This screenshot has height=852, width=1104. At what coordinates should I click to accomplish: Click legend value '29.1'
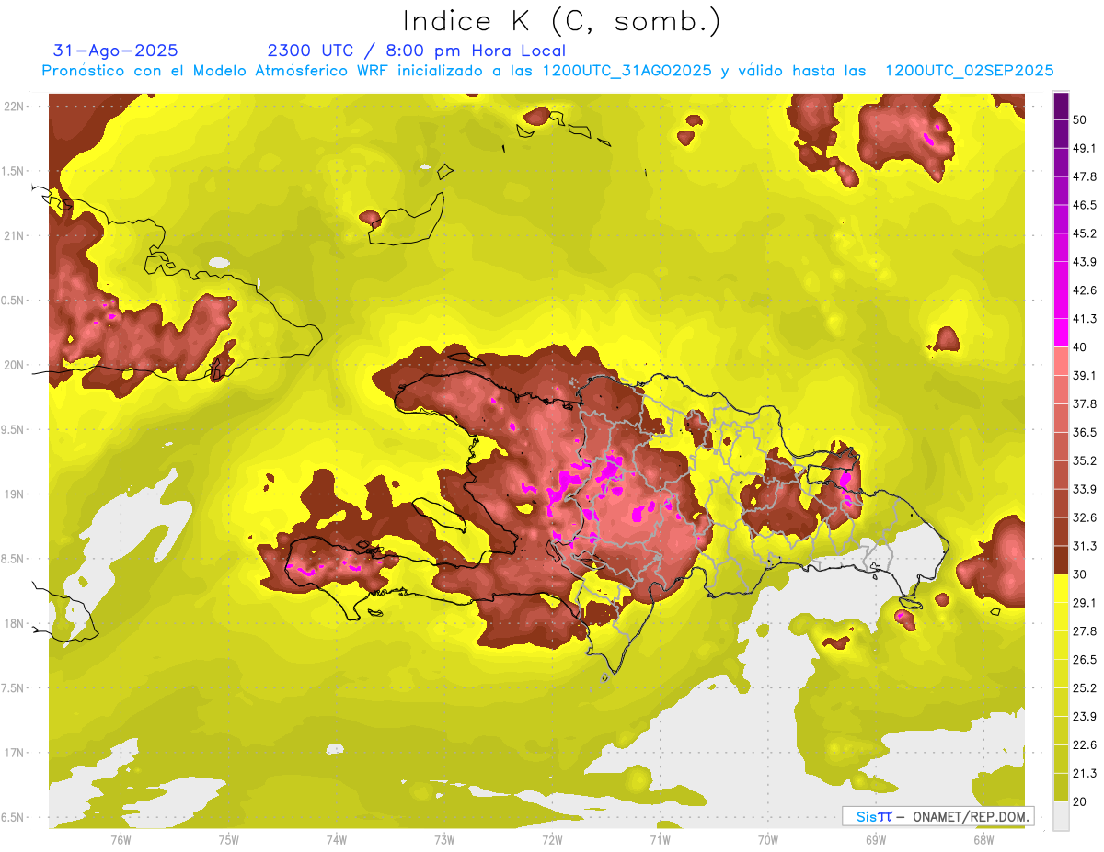pyautogui.click(x=1084, y=603)
